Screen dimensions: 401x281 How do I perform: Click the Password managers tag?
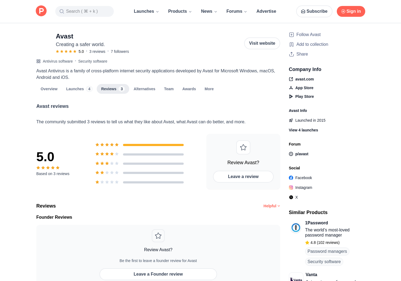pos(327,251)
